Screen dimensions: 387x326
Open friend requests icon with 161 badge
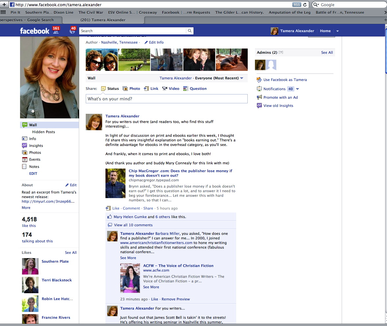[x=56, y=30]
